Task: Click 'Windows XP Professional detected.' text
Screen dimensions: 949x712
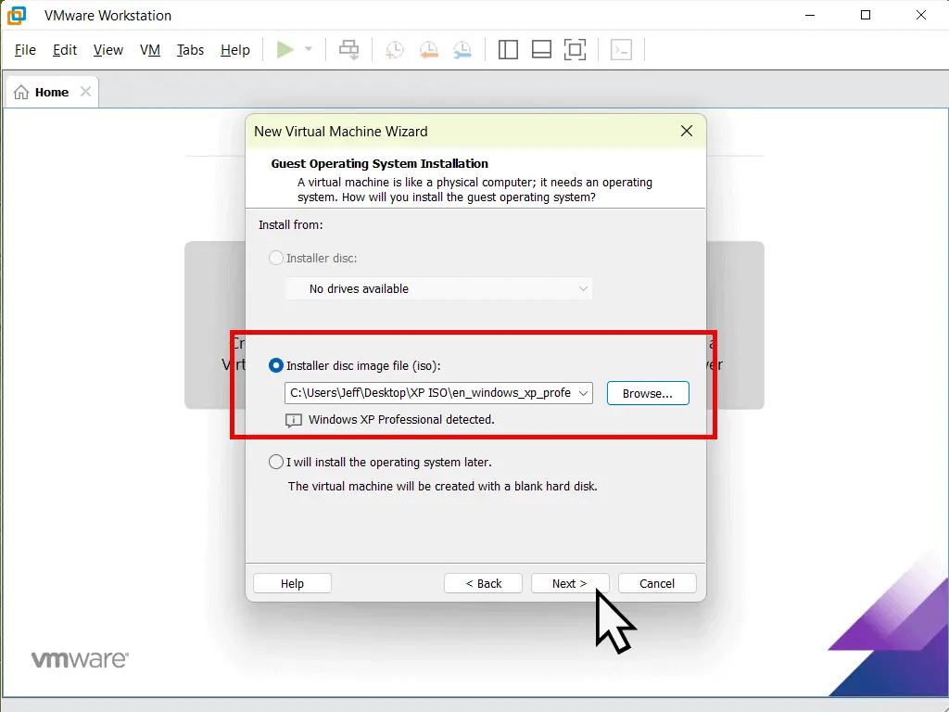Action: (401, 419)
